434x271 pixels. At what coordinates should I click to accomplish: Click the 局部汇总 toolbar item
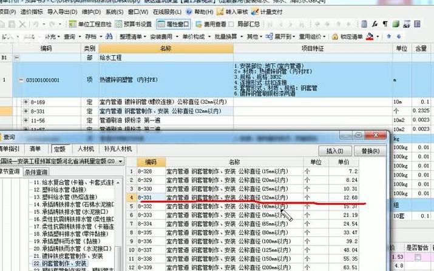click(x=245, y=24)
